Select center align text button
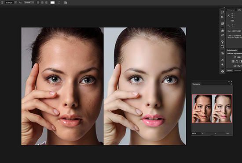This screenshot has height=163, width=242. [42, 3]
